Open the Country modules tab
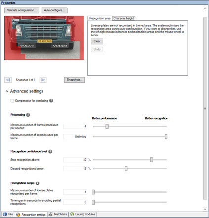 click(x=83, y=214)
